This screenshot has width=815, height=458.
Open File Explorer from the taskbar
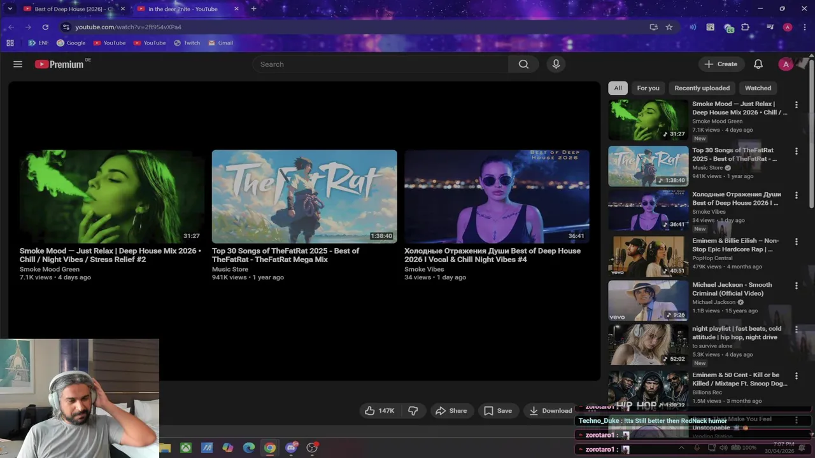click(x=165, y=448)
